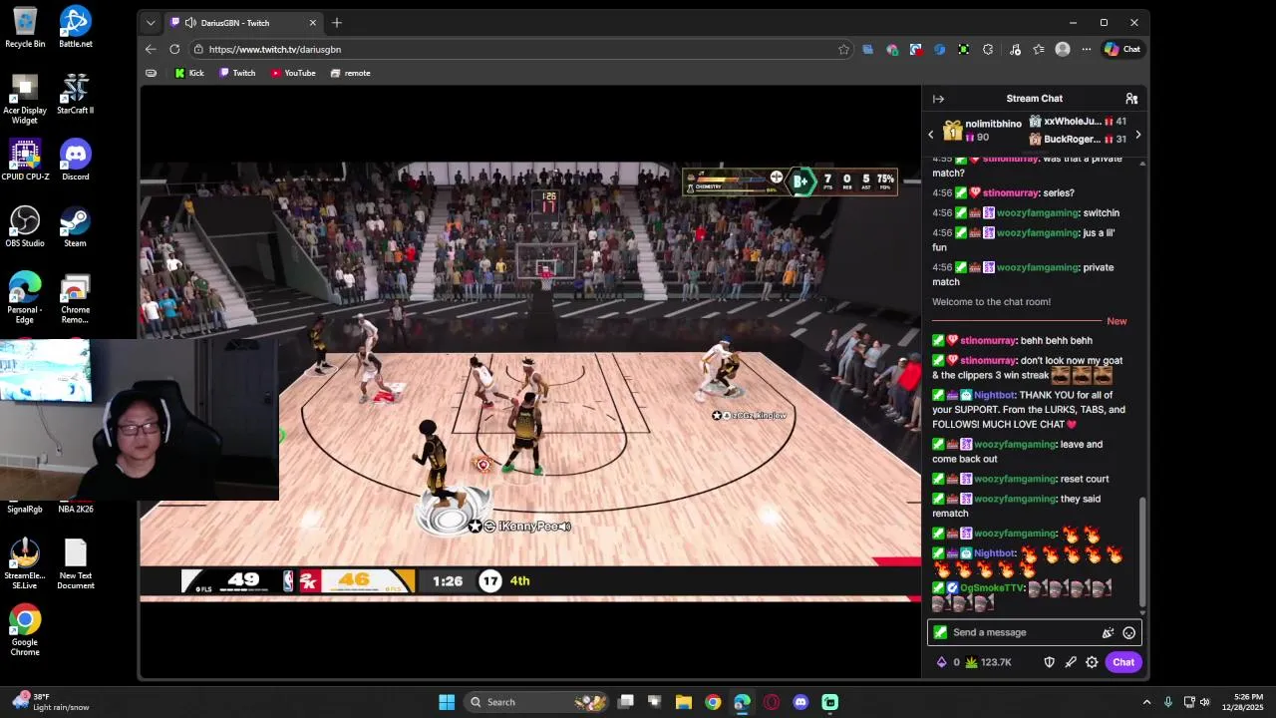Viewport: 1276px width, 718px height.
Task: Collapse the Stream Chat panel
Action: tap(938, 99)
